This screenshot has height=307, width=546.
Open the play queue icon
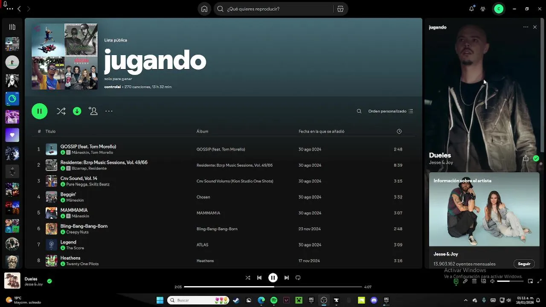[474, 281]
